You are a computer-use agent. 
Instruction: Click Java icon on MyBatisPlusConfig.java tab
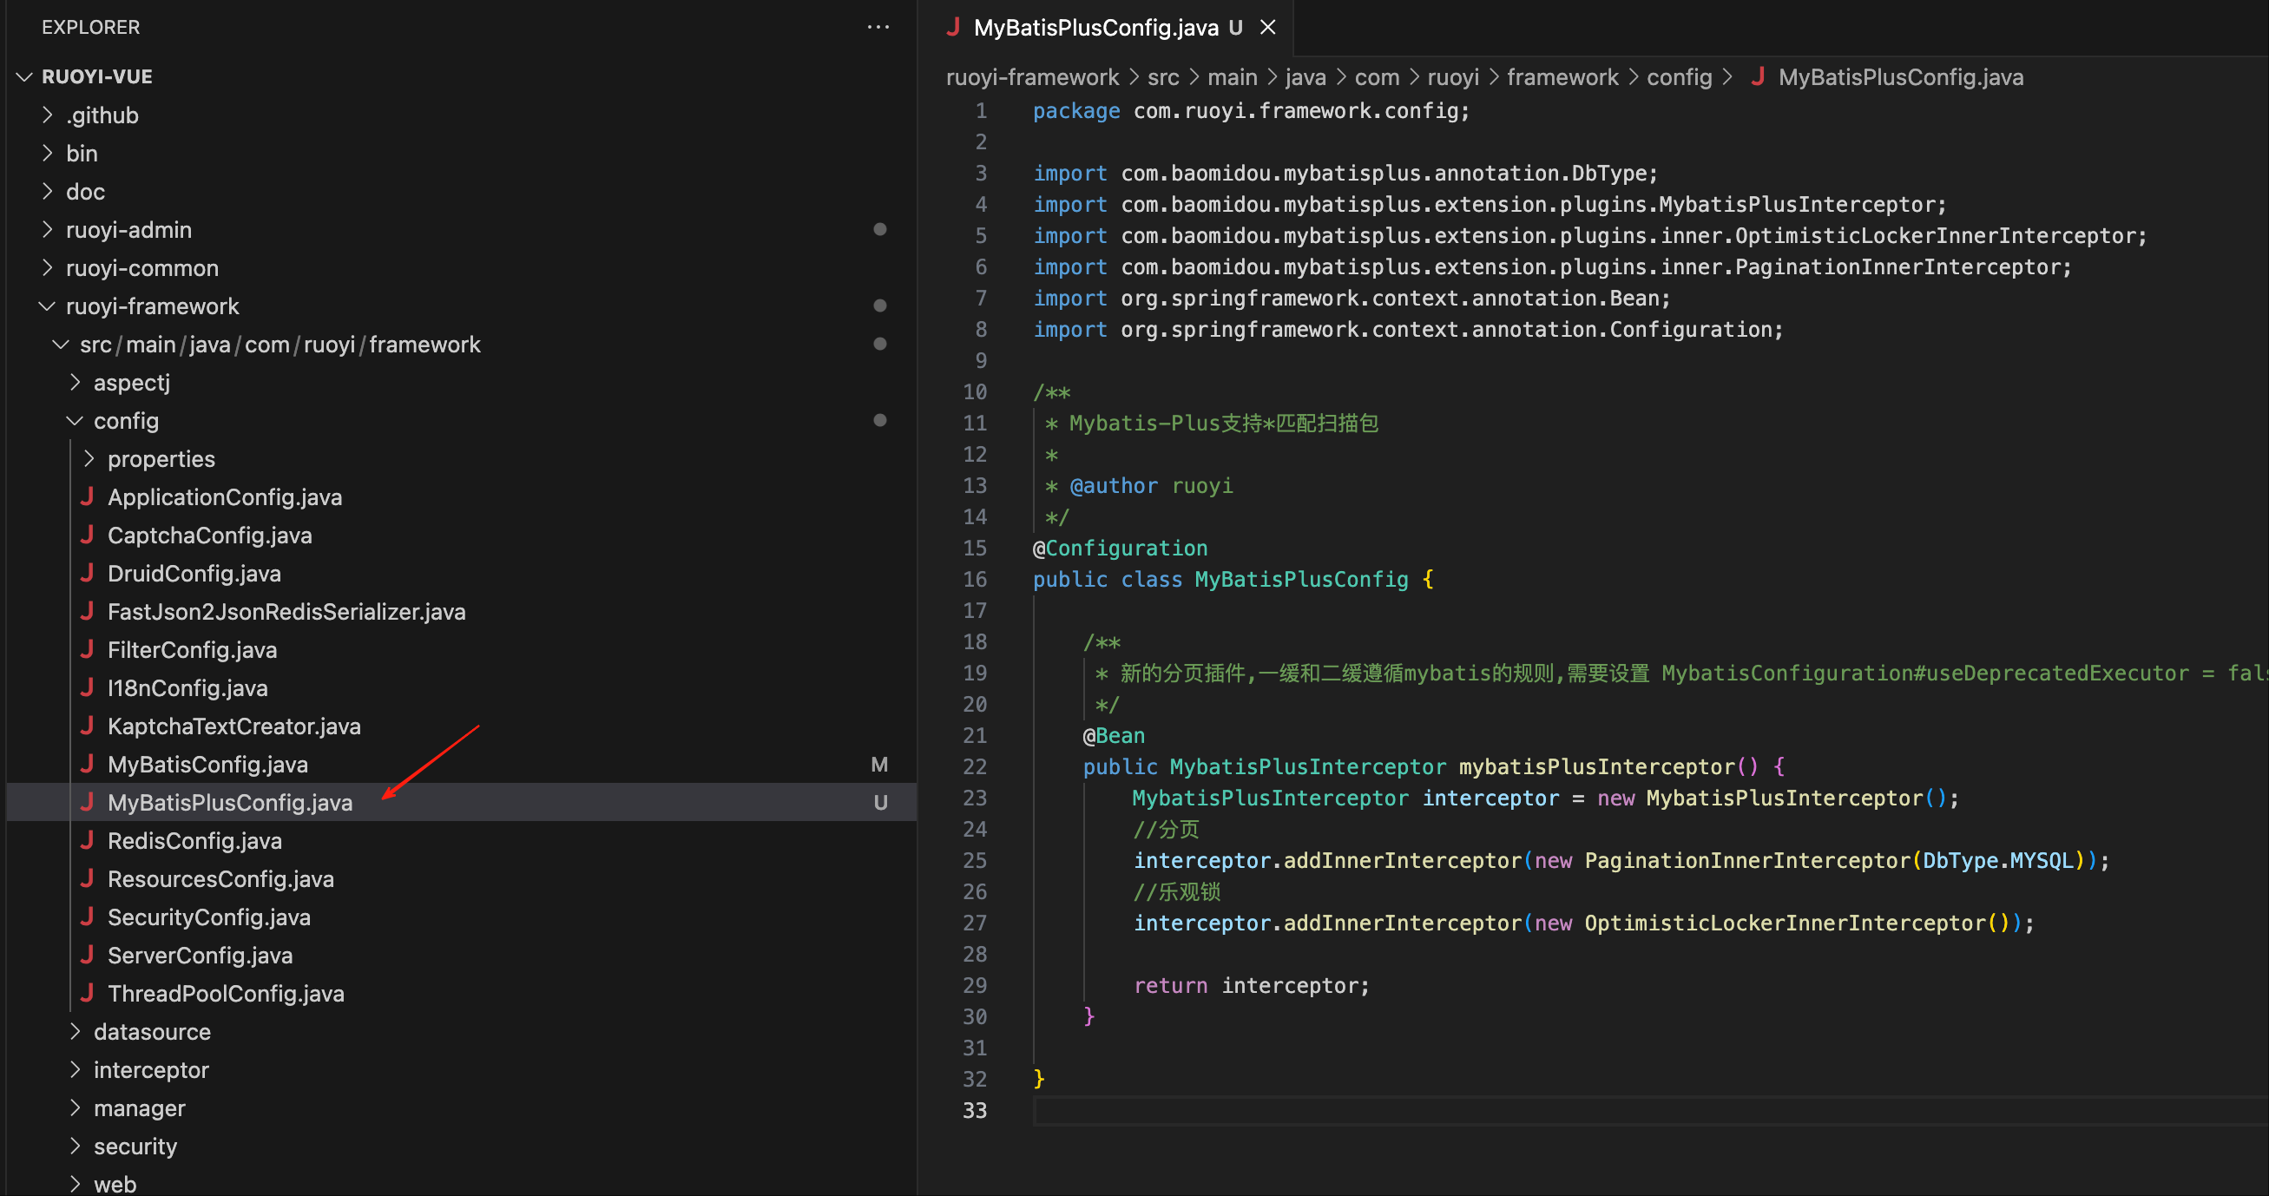pos(953,27)
